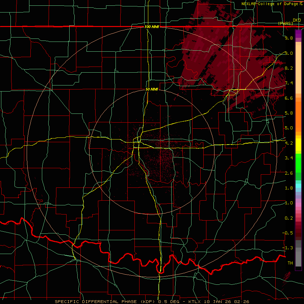Select the 1.8 value on the color scale
The width and height of the screenshot is (304, 304).
[x=289, y=188]
